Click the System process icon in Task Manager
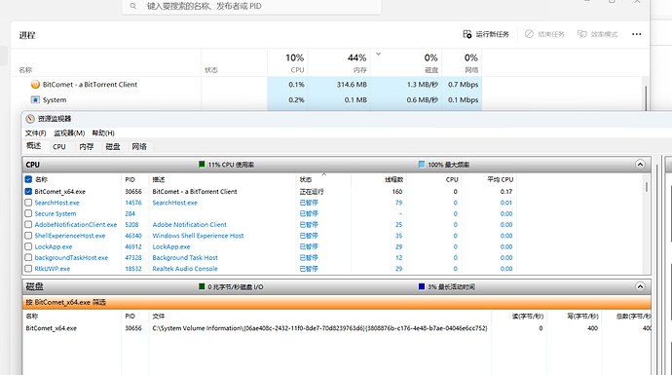Viewport: 672px width, 375px height. coord(35,100)
